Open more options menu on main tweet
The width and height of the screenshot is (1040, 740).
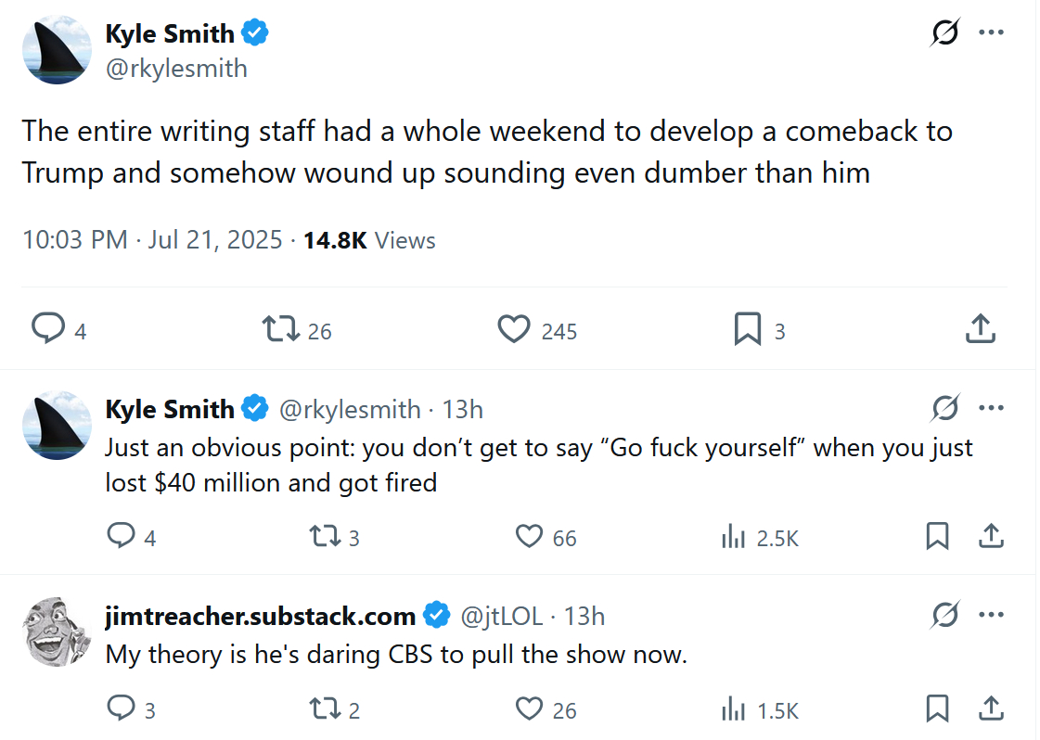(x=991, y=33)
